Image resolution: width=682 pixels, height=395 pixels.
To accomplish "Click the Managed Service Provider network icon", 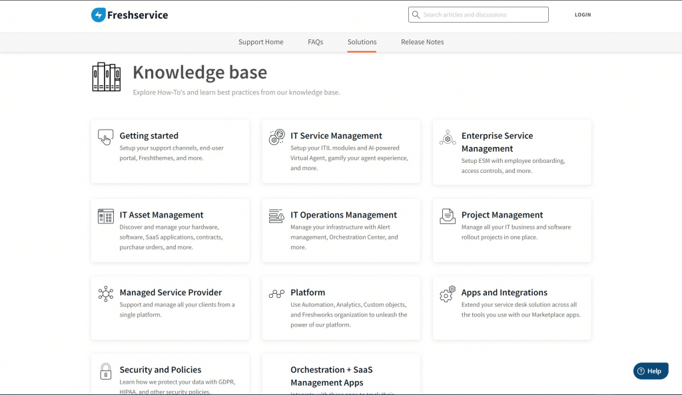I will pyautogui.click(x=105, y=294).
